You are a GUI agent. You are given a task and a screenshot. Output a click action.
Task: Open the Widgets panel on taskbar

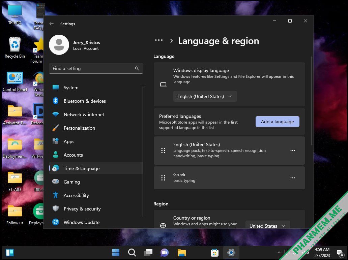click(x=10, y=253)
